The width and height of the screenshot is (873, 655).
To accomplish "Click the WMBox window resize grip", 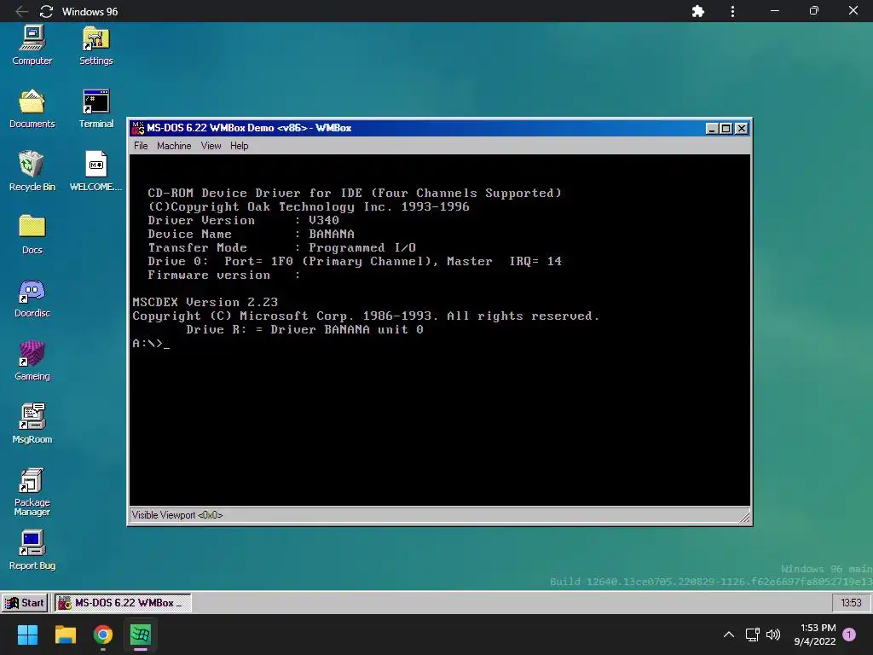I will pyautogui.click(x=744, y=518).
